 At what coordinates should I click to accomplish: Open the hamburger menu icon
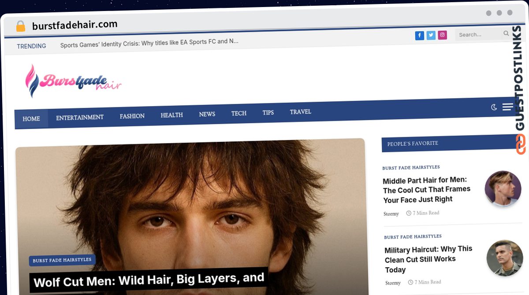click(x=507, y=107)
